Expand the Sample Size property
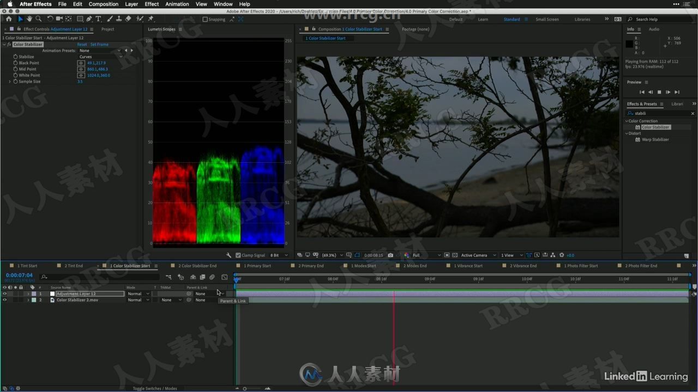 [10, 82]
